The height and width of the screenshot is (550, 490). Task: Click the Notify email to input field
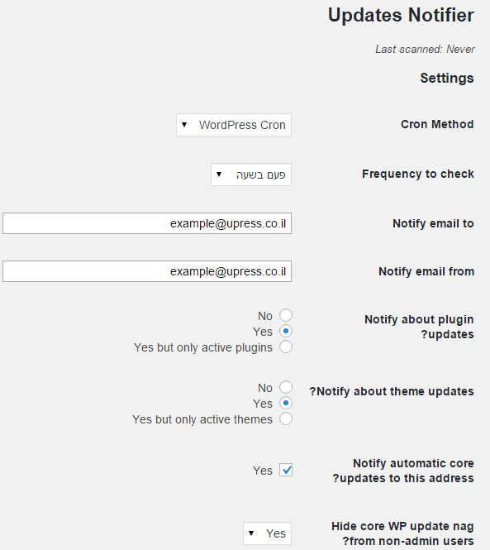pyautogui.click(x=147, y=223)
